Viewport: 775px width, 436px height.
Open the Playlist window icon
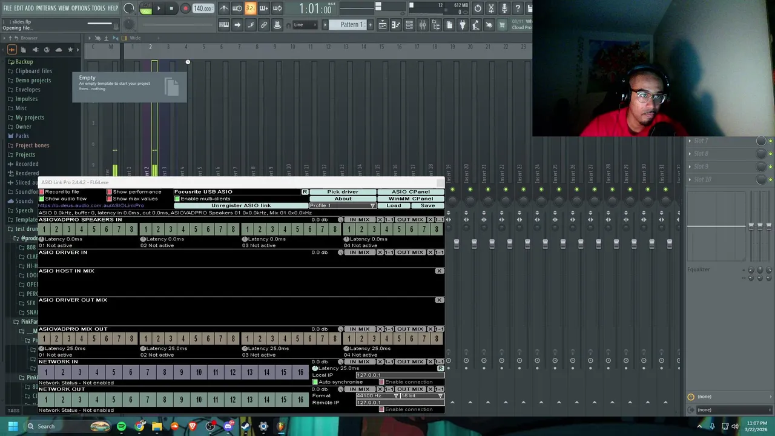click(x=383, y=25)
